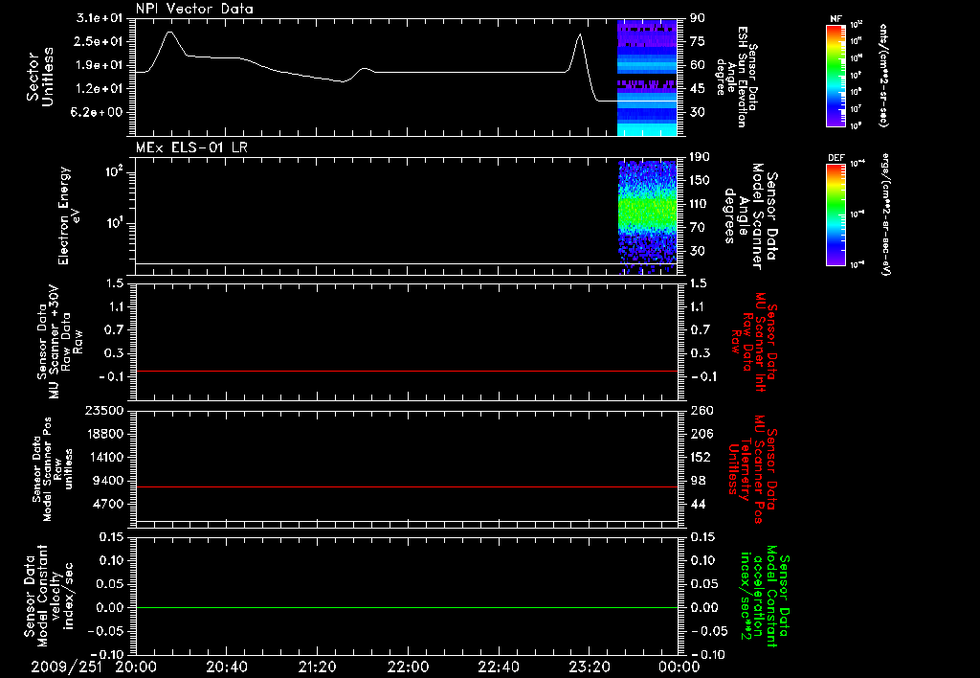
Task: Click the 23:20 time axis label
Action: [x=589, y=667]
